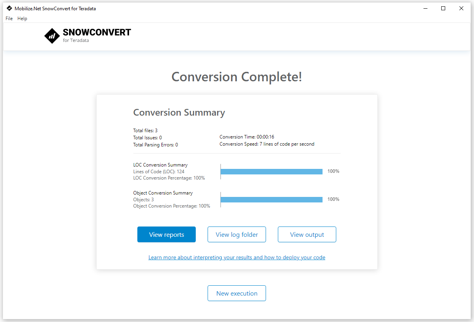Click the Object conversion progress bar
This screenshot has height=322, width=474.
point(272,200)
